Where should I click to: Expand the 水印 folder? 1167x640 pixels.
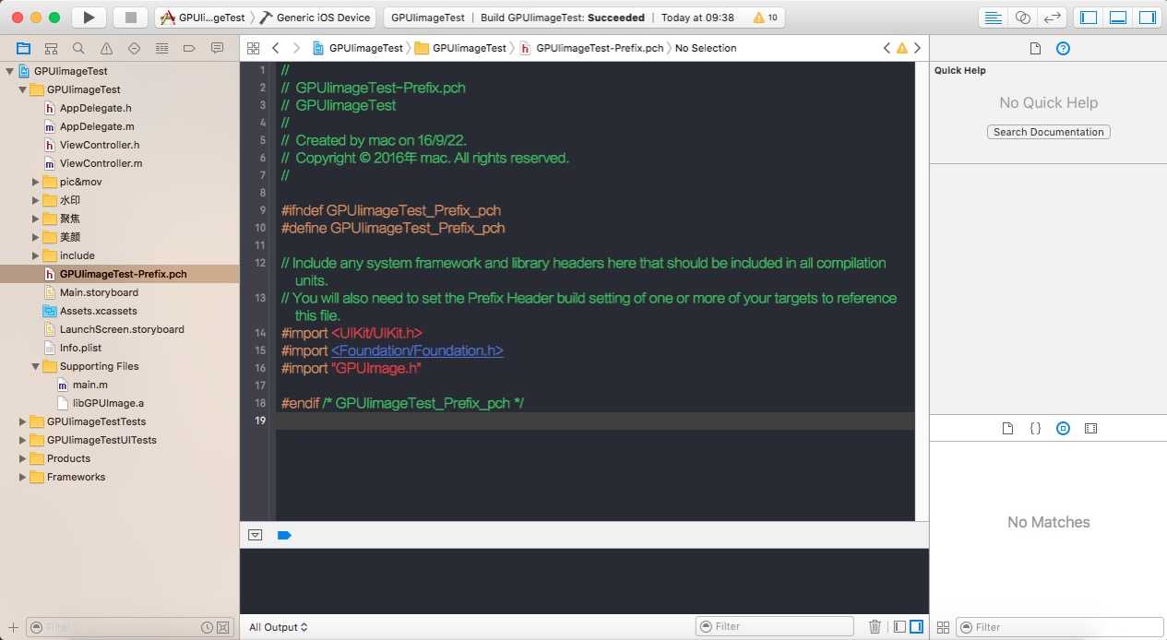coord(36,200)
